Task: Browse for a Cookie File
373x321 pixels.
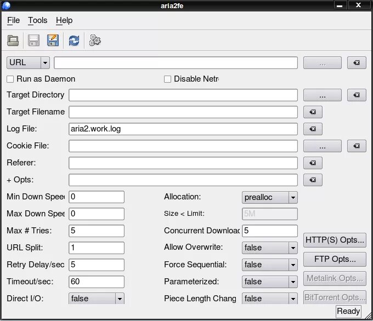Action: click(323, 146)
